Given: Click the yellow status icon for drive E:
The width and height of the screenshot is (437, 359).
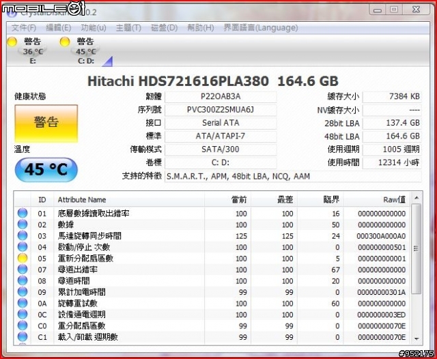Looking at the screenshot, I should [x=12, y=42].
